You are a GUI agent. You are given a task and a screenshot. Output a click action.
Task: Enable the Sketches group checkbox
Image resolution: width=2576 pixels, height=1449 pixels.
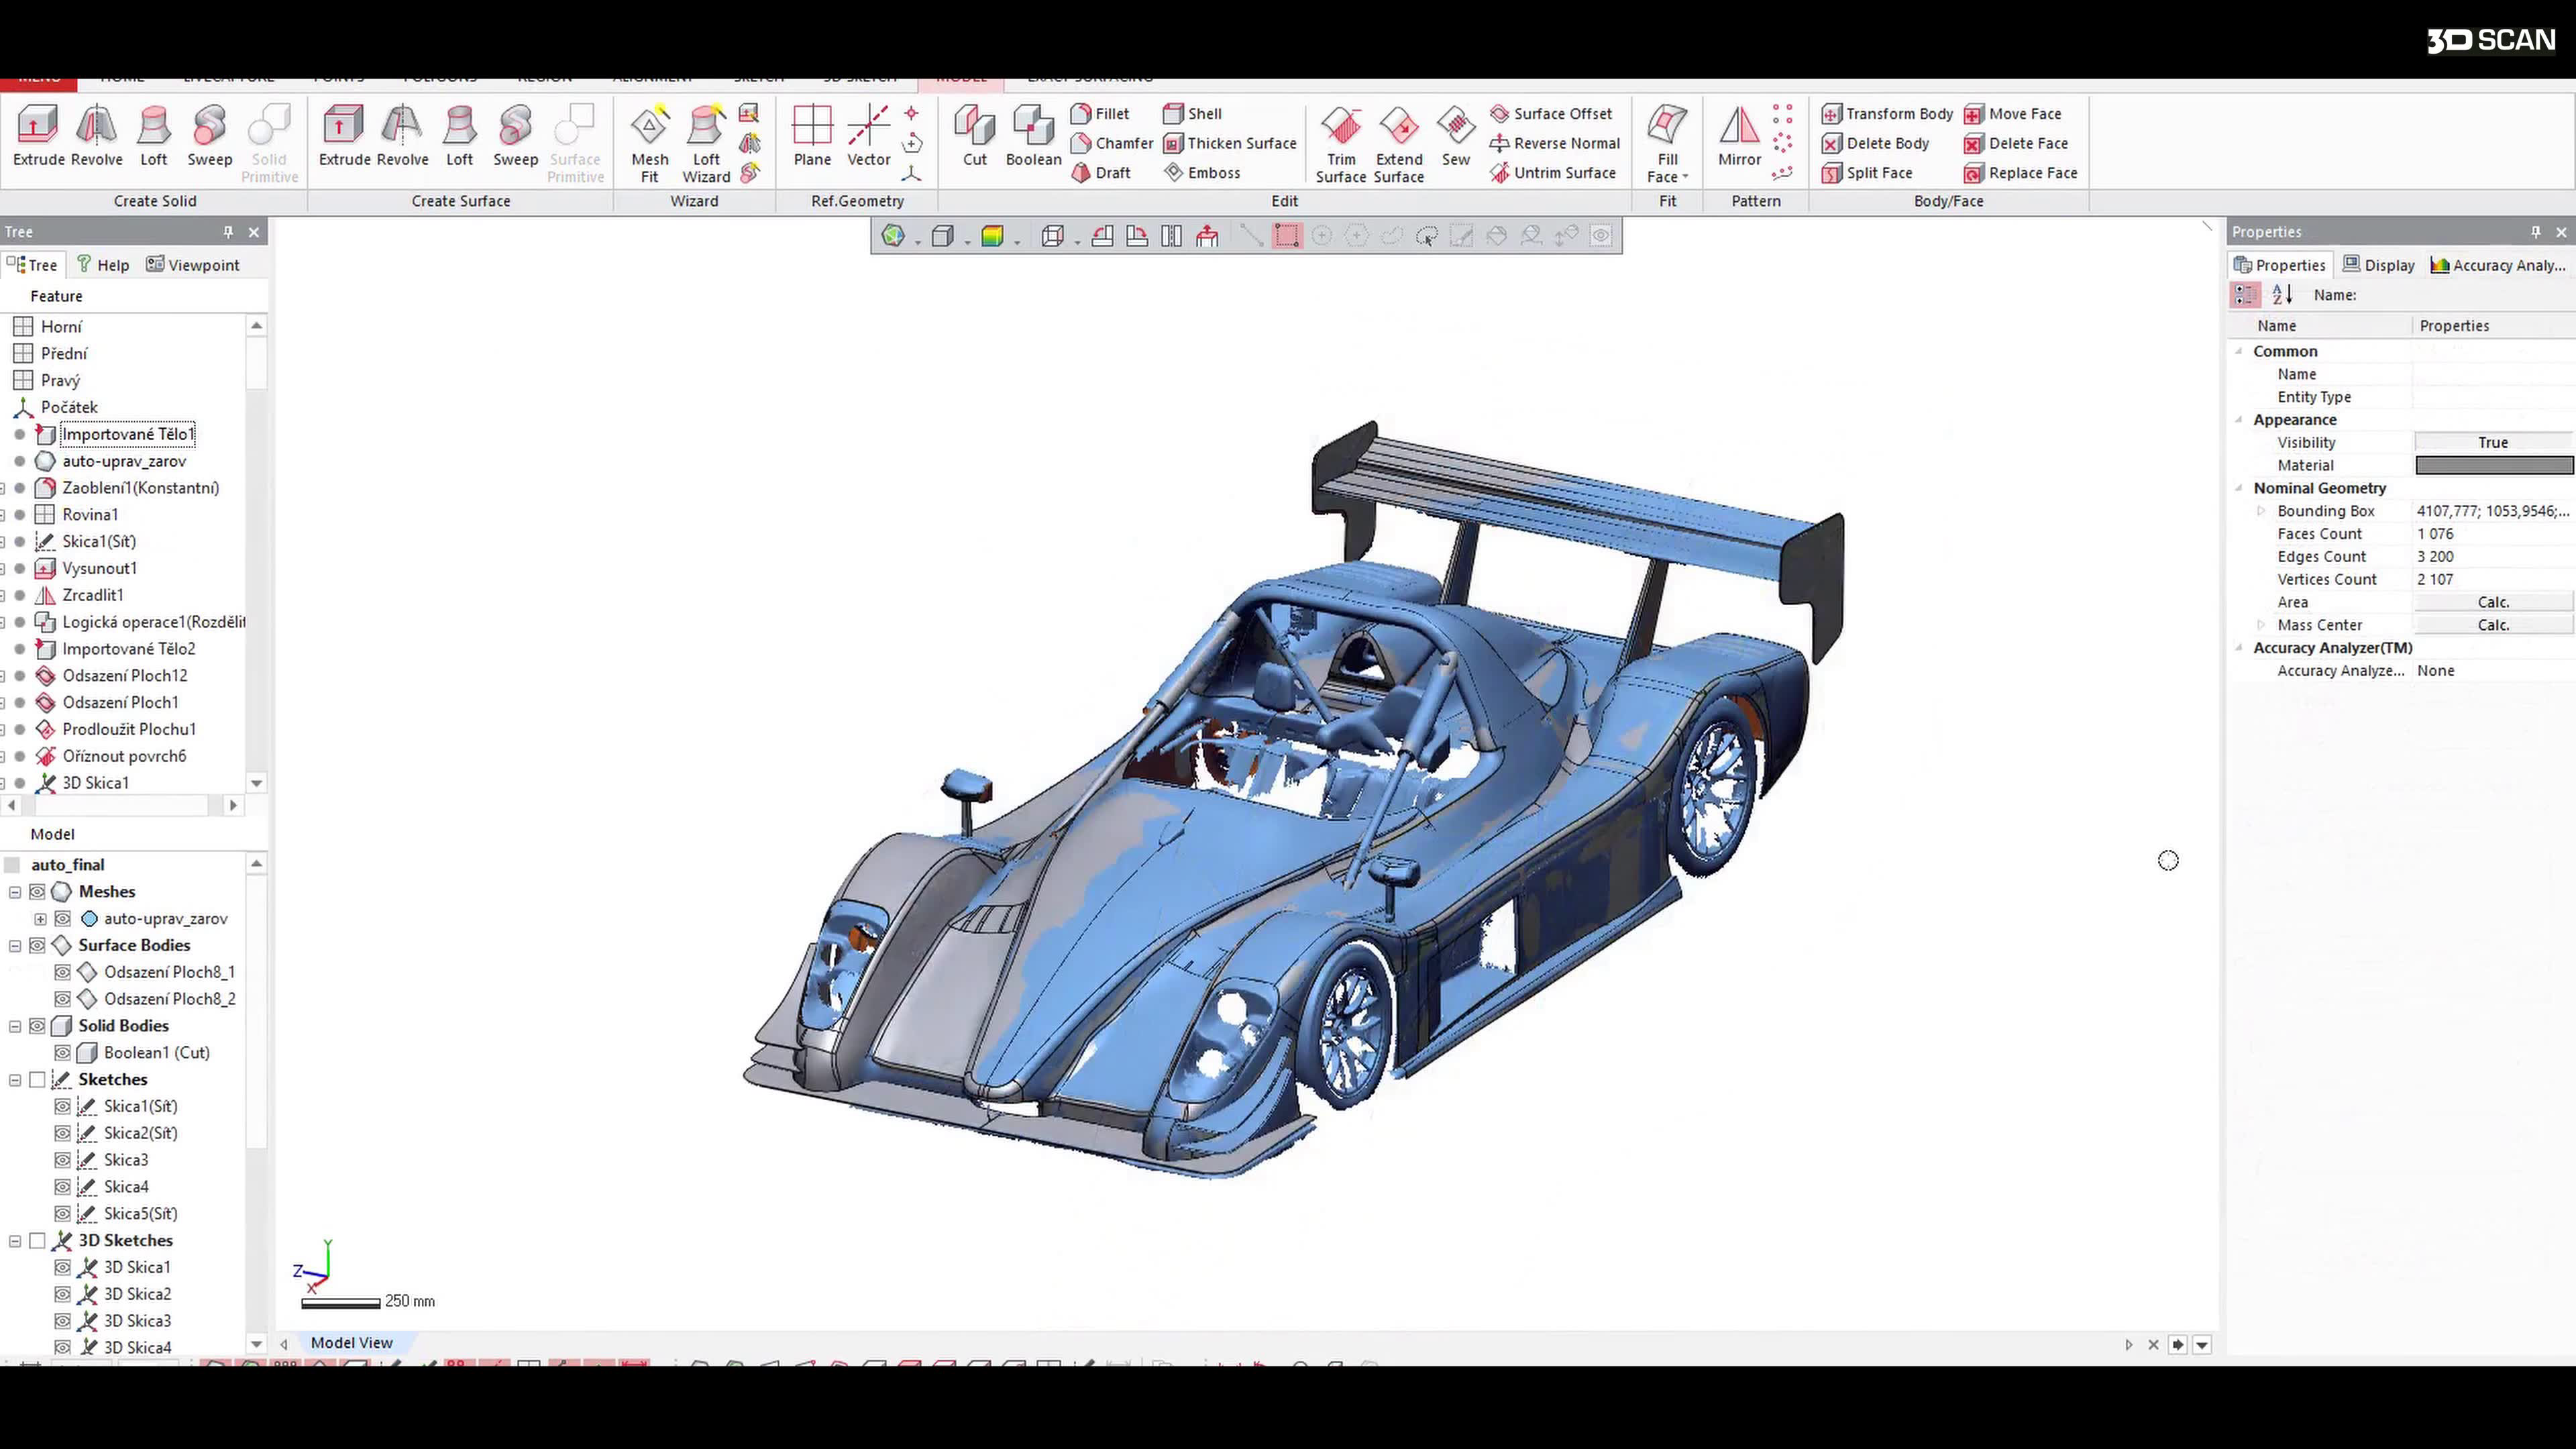click(38, 1080)
